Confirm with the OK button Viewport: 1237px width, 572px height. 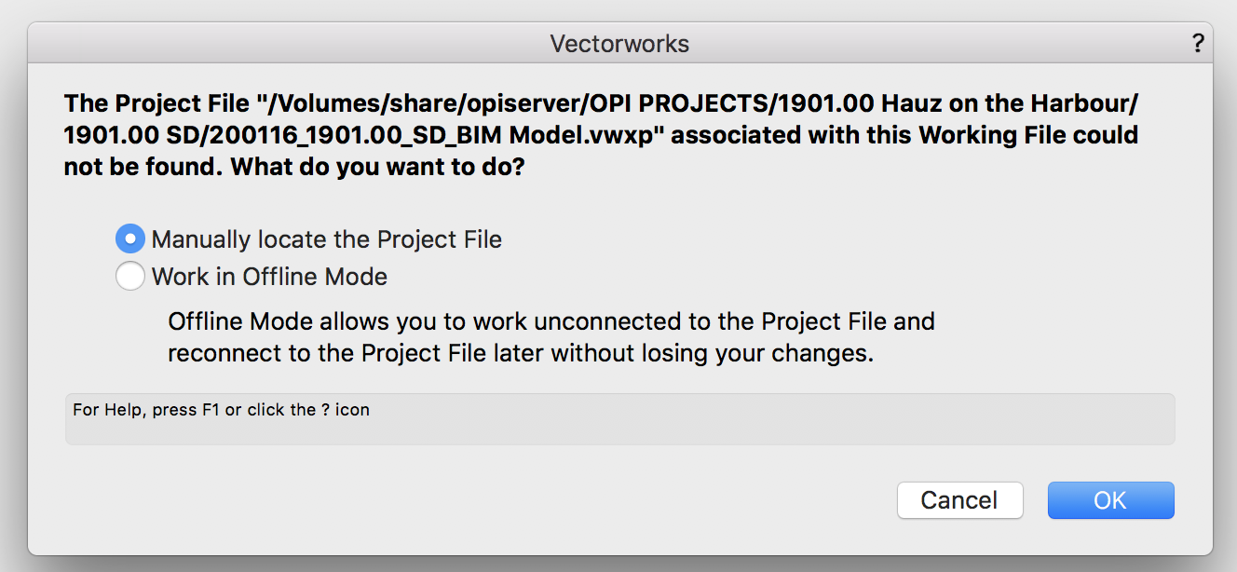point(1110,500)
